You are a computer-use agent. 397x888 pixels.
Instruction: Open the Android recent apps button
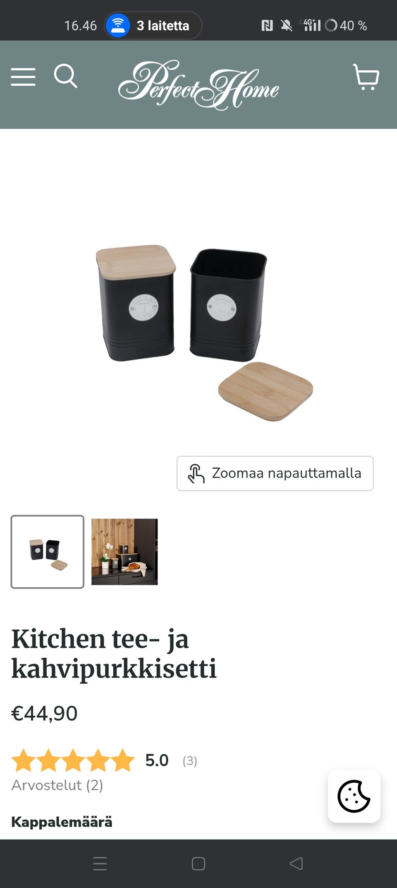click(x=100, y=864)
